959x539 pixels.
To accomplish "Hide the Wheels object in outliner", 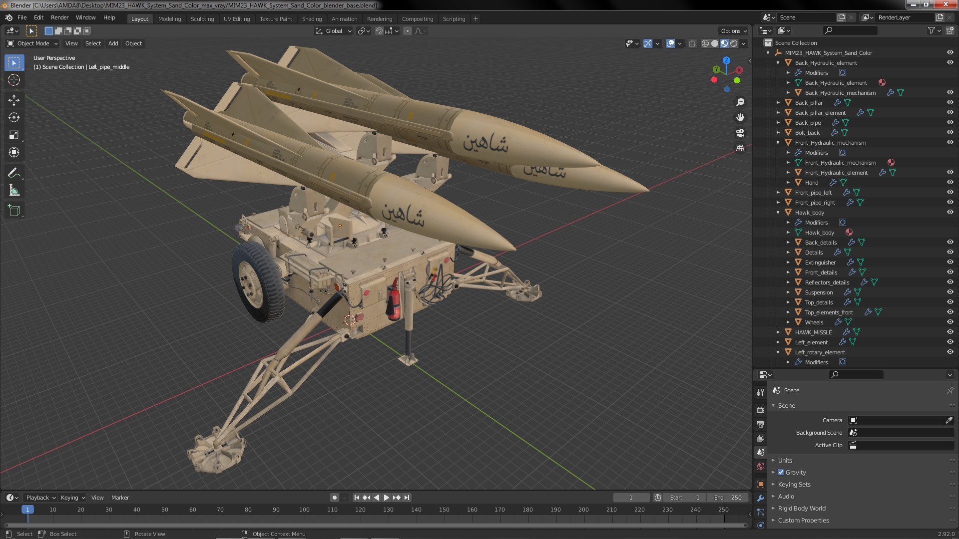I will point(950,322).
